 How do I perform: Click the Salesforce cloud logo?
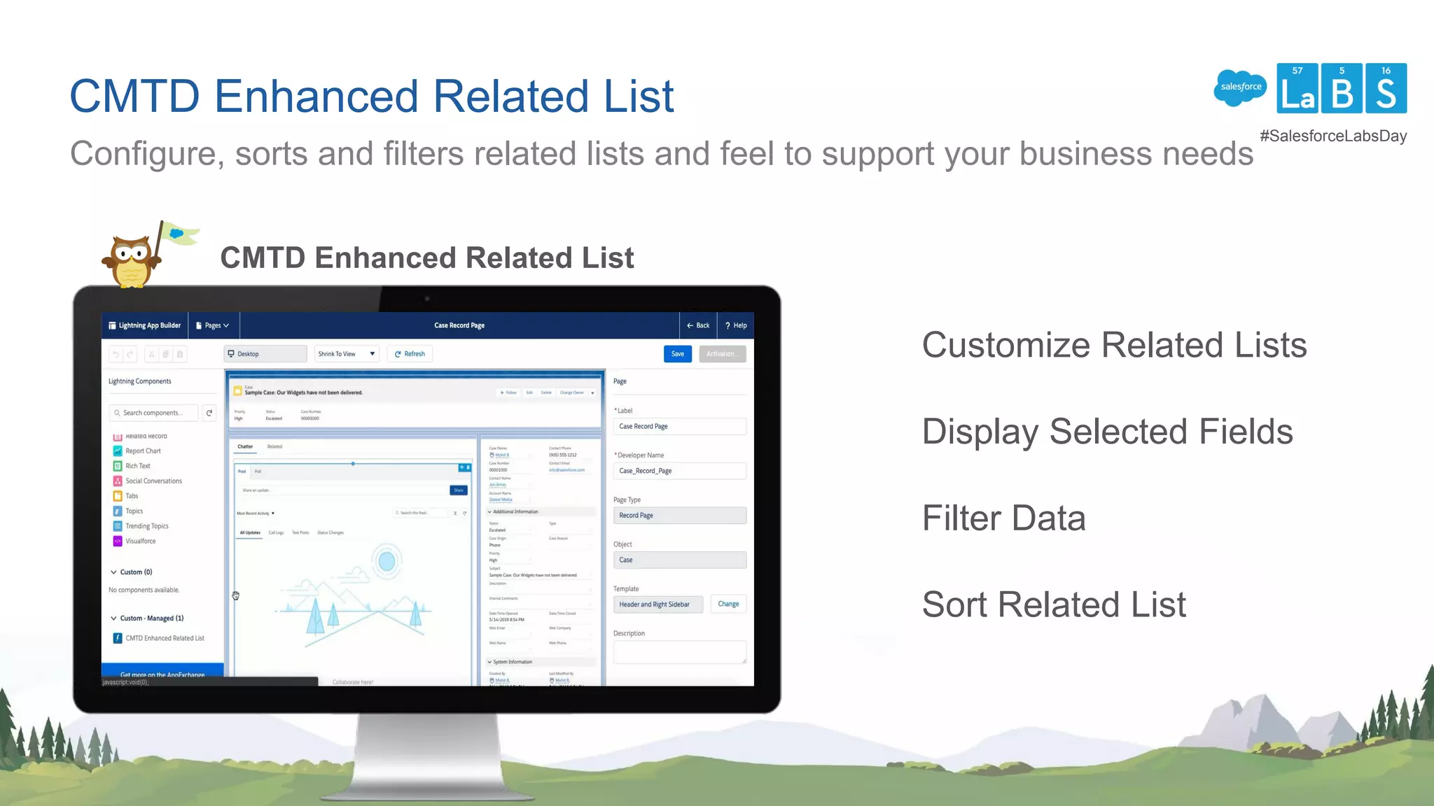click(x=1240, y=87)
